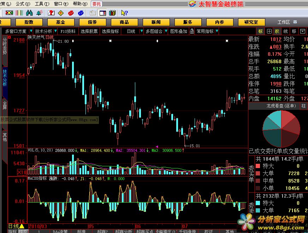Expand the 日线 period dropdown arrow
Image resolution: width=308 pixels, height=233 pixels.
click(x=141, y=31)
